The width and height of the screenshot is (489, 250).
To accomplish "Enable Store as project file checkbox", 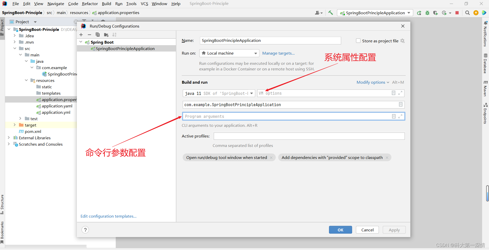I will (358, 41).
